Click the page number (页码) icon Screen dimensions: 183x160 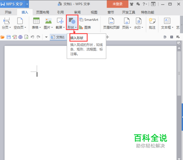coord(127,21)
